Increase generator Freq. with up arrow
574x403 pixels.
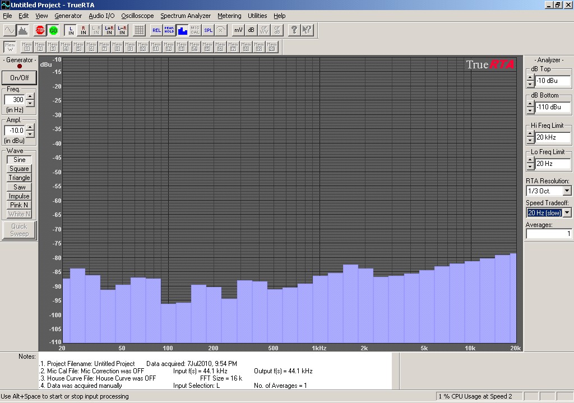(x=30, y=96)
